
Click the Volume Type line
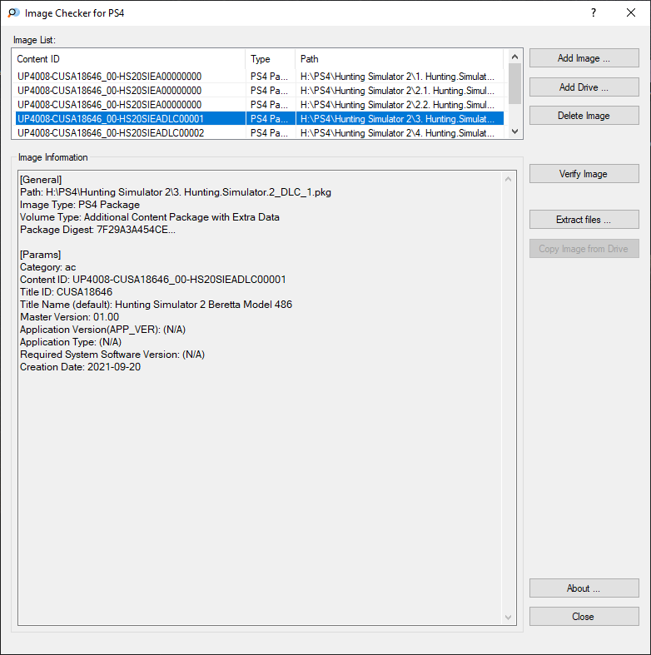tap(150, 217)
